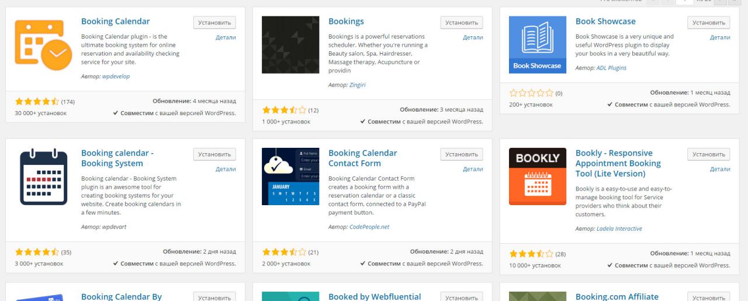Open author link ADL Plugins
The width and height of the screenshot is (748, 301).
611,68
